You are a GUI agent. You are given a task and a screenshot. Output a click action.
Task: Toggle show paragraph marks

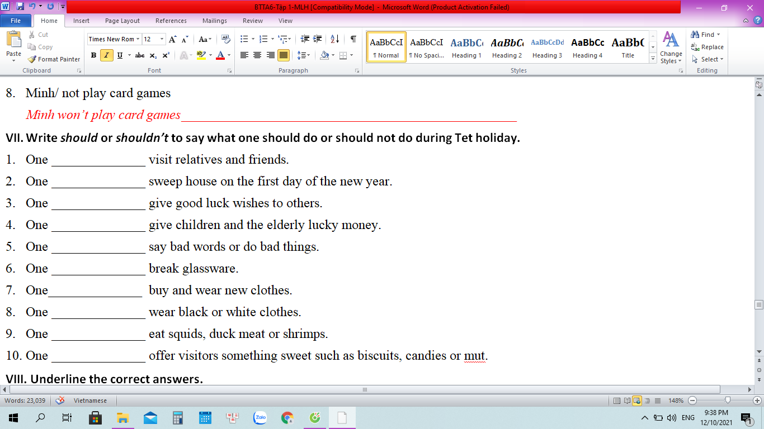pyautogui.click(x=353, y=39)
